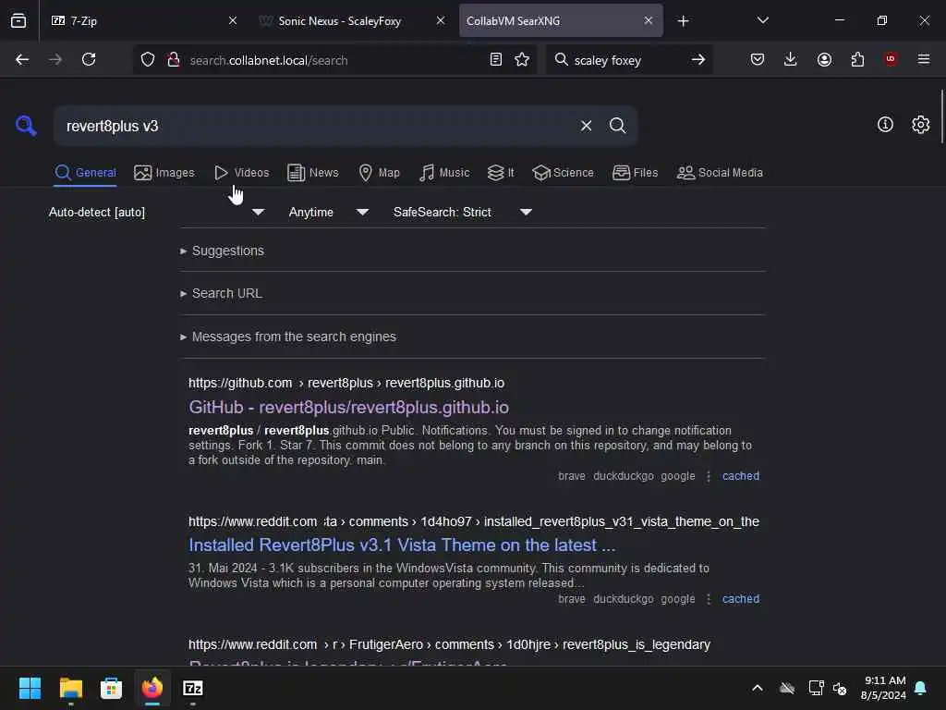Click the scaley foxey browser search box

pos(627,60)
